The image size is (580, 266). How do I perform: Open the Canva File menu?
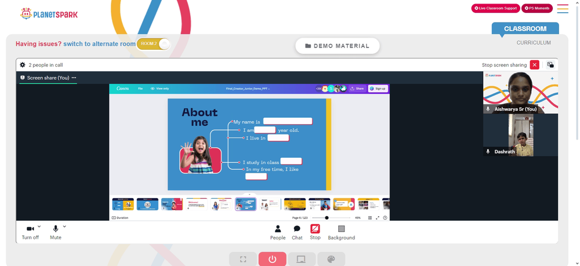coord(140,89)
